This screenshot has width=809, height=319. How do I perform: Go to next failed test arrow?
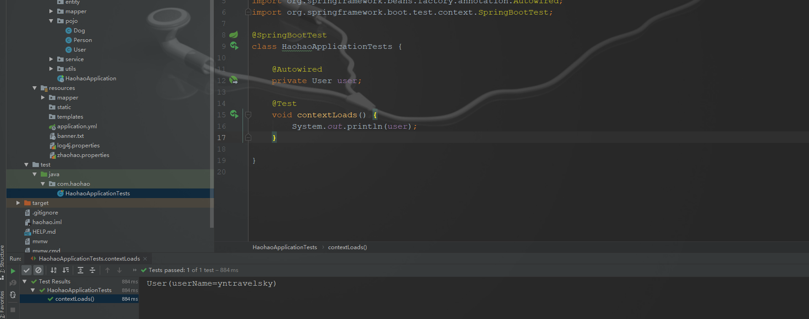tap(119, 270)
